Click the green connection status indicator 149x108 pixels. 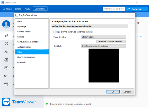click(x=47, y=104)
